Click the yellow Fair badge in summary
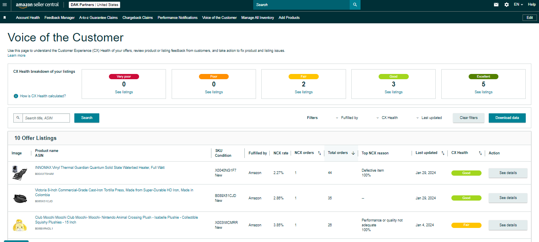The height and width of the screenshot is (242, 539). [x=303, y=76]
